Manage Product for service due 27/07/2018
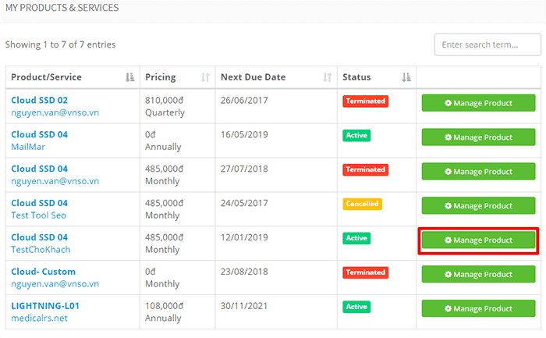546x338 pixels. tap(478, 172)
